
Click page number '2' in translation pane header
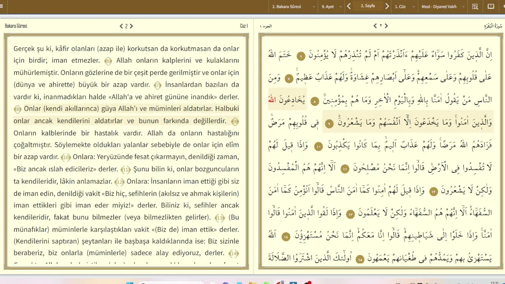click(126, 26)
